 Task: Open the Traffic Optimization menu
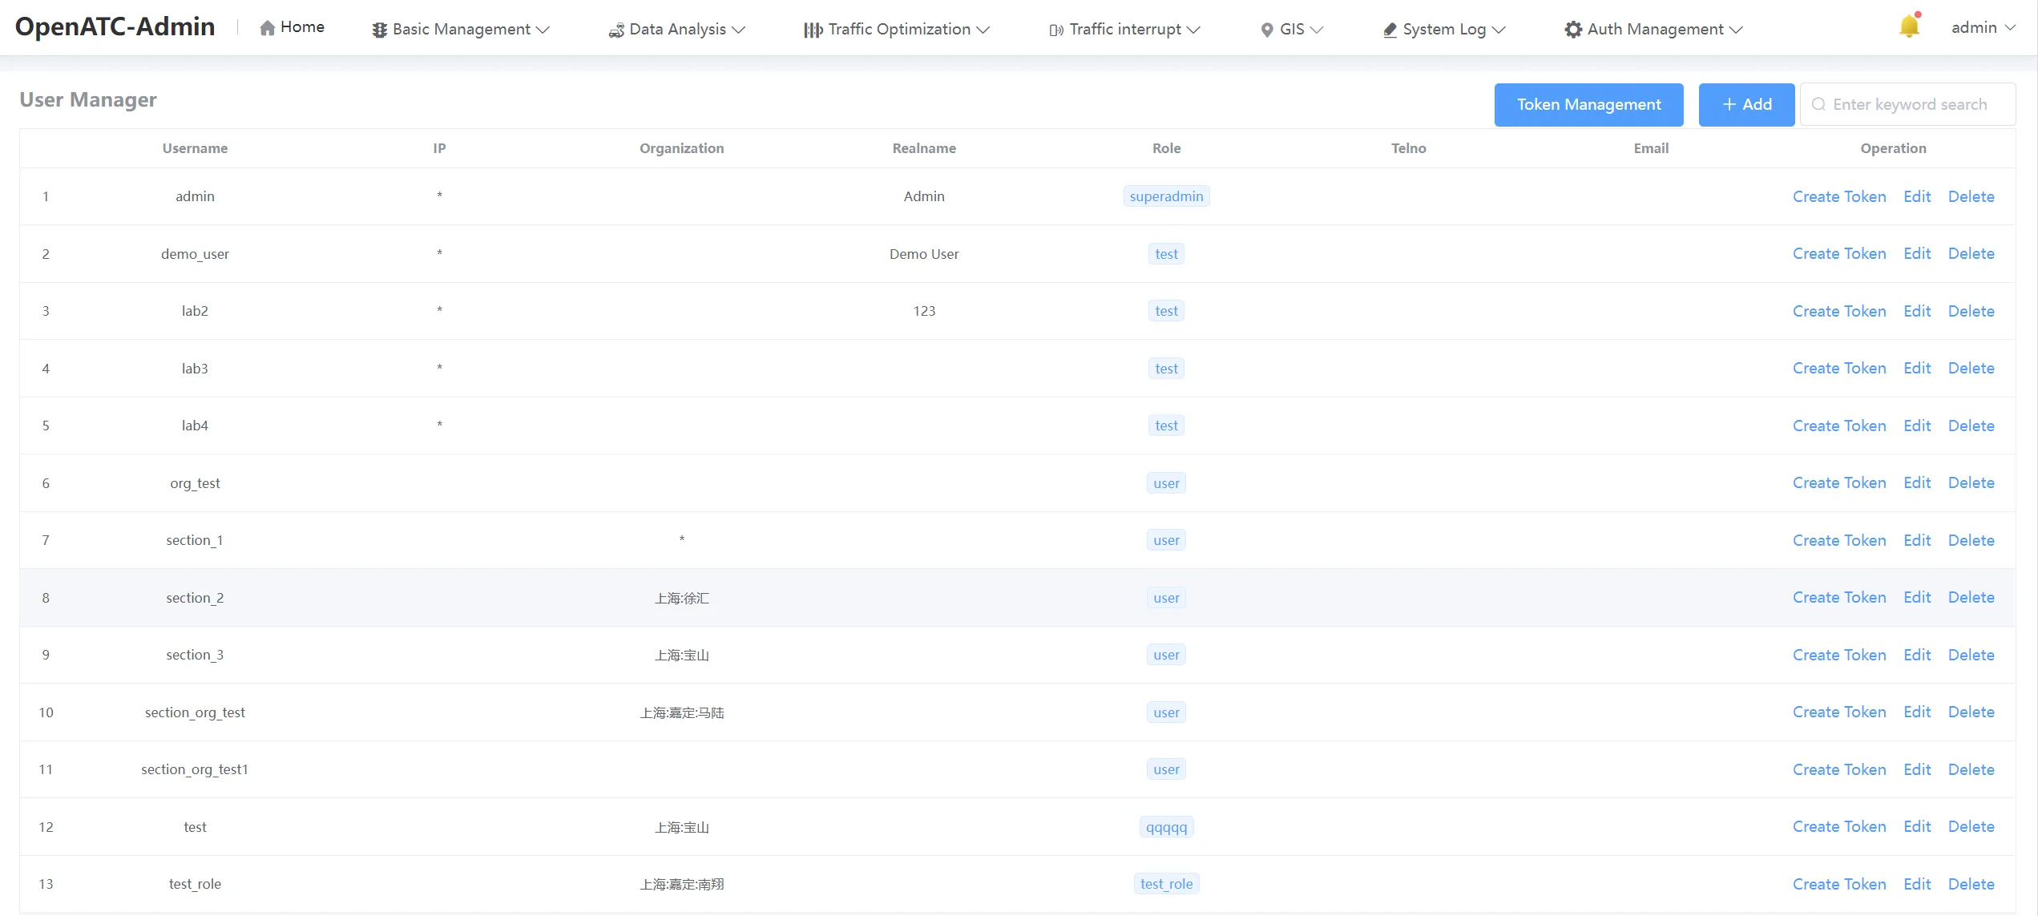(x=897, y=30)
